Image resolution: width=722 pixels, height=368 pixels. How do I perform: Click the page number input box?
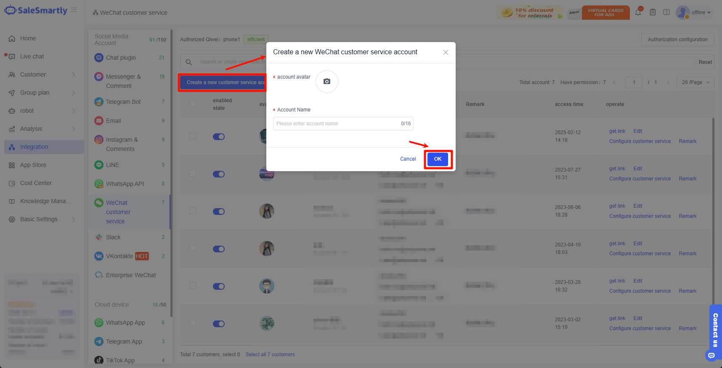coord(634,82)
